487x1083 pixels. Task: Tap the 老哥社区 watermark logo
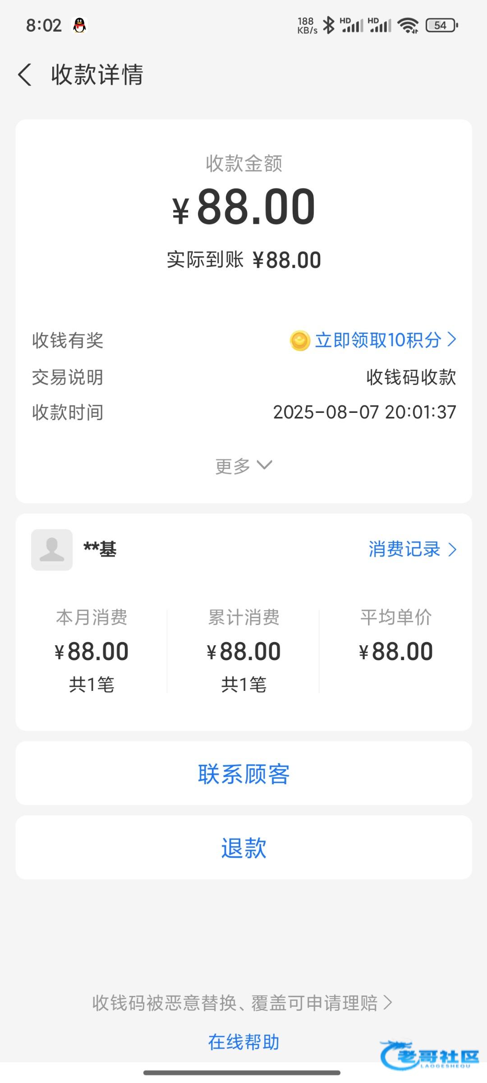430,1055
